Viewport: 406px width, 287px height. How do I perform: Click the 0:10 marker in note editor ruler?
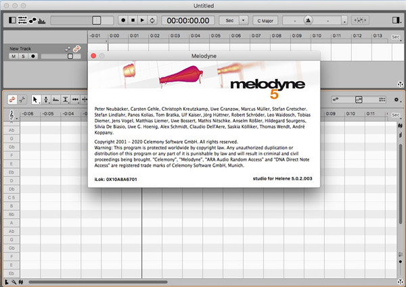click(351, 113)
